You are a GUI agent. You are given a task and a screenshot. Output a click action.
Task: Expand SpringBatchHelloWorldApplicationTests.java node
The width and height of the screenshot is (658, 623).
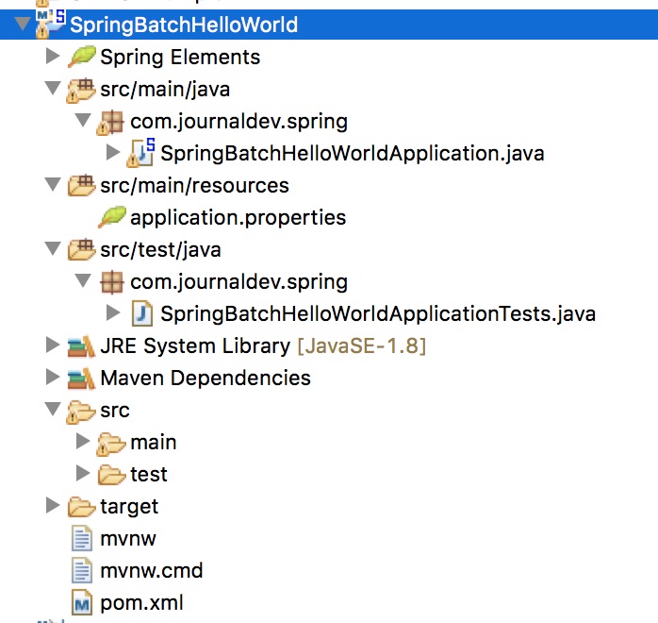pyautogui.click(x=113, y=313)
